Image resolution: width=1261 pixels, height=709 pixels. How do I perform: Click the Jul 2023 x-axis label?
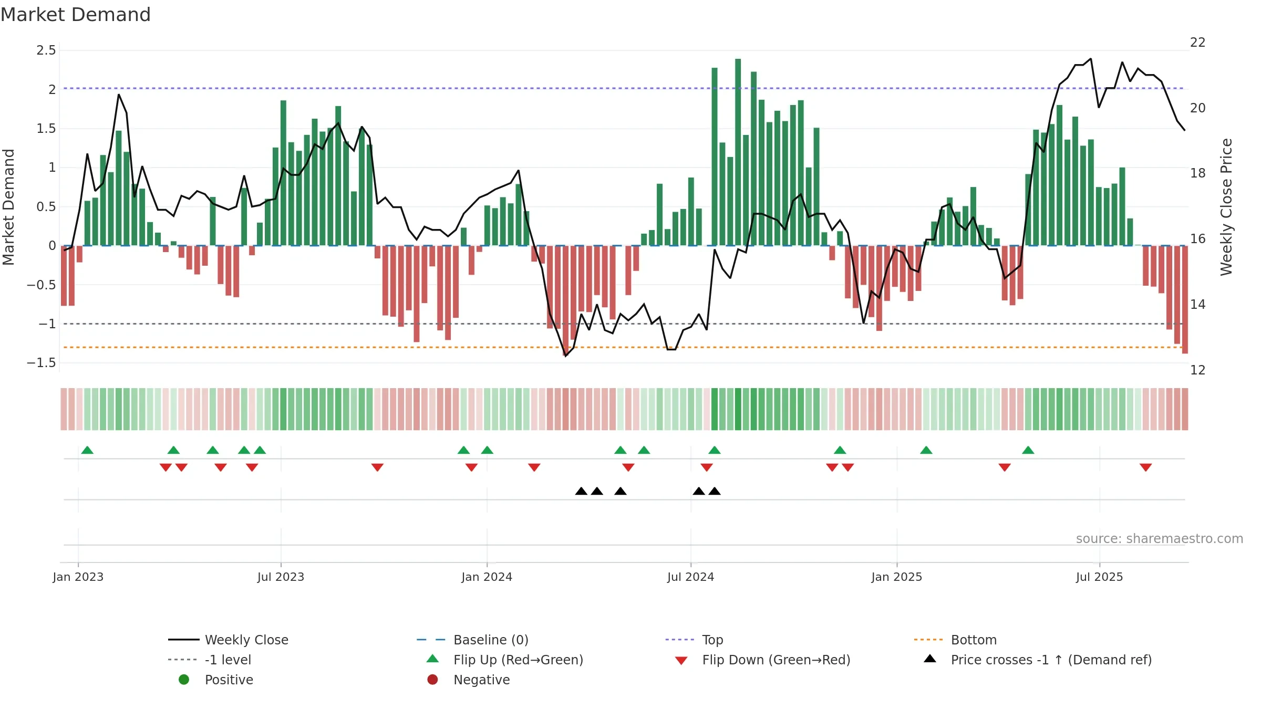(x=281, y=577)
